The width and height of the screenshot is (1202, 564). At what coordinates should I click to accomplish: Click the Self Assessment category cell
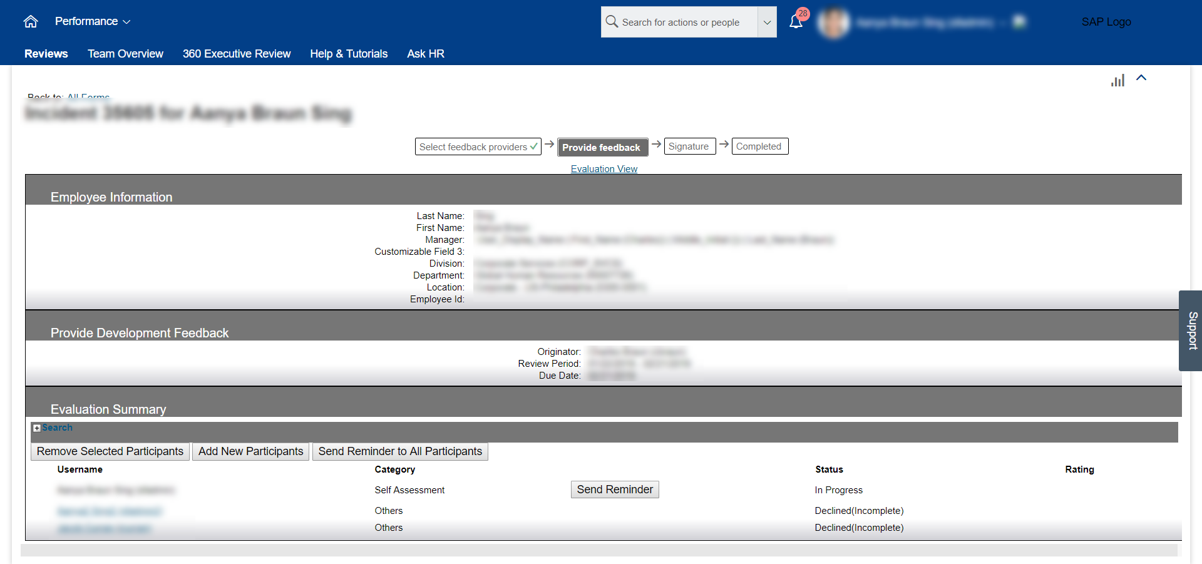[409, 490]
